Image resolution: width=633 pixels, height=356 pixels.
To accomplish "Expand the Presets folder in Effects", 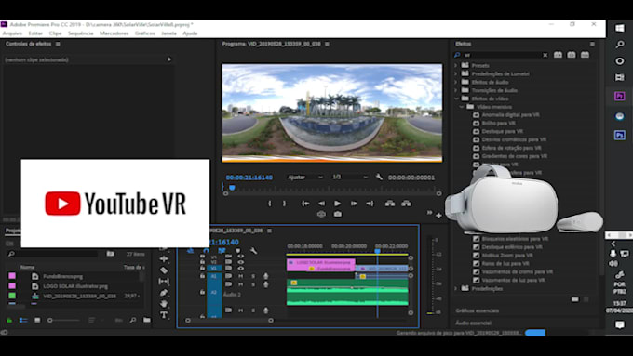I will pyautogui.click(x=456, y=65).
